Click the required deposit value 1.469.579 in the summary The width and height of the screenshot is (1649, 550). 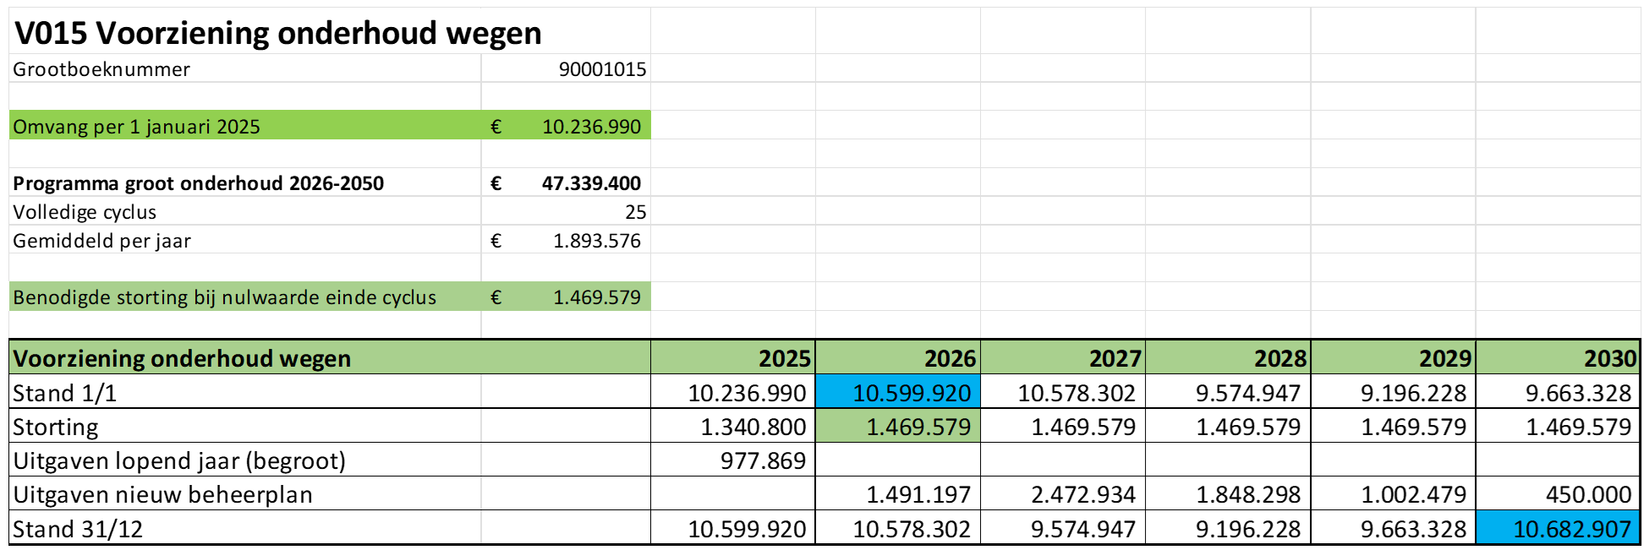click(596, 297)
